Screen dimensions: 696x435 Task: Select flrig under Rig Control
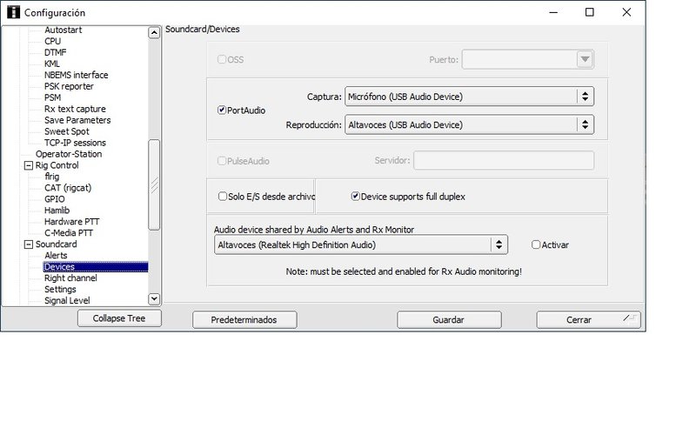coord(51,177)
